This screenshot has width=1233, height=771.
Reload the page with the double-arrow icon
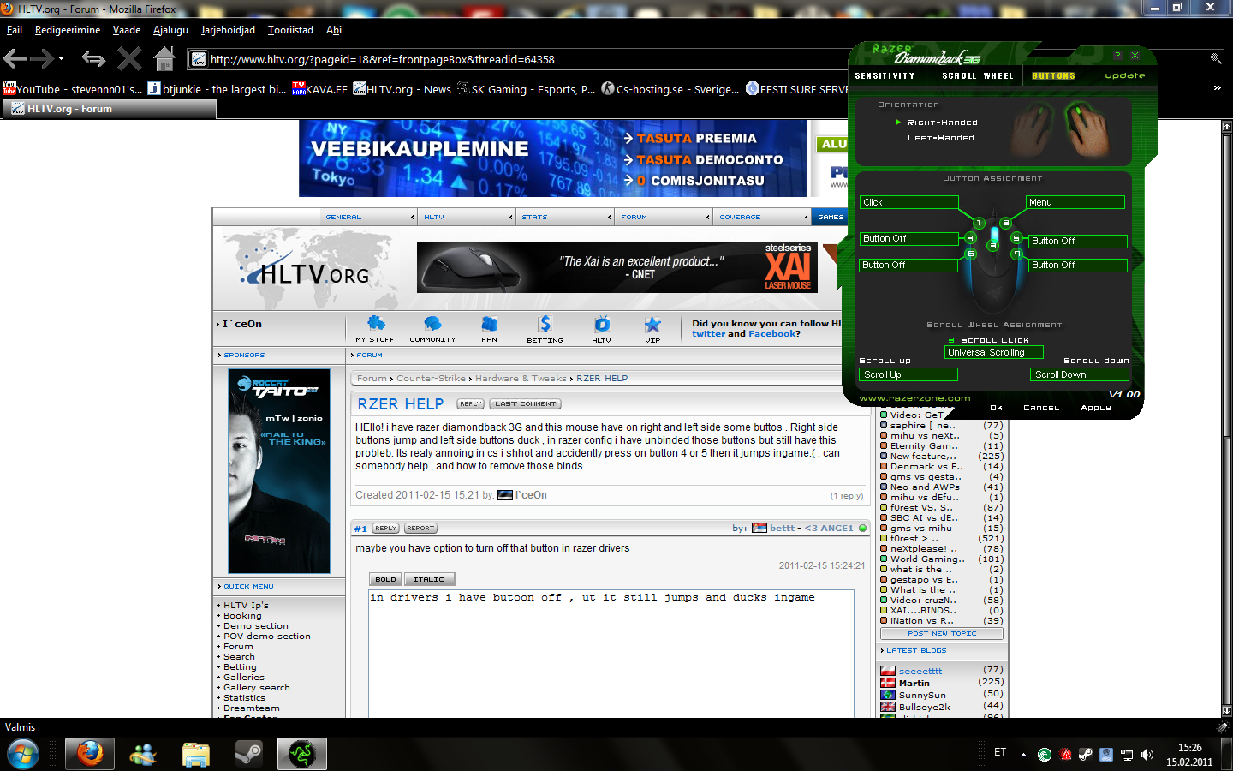click(93, 59)
